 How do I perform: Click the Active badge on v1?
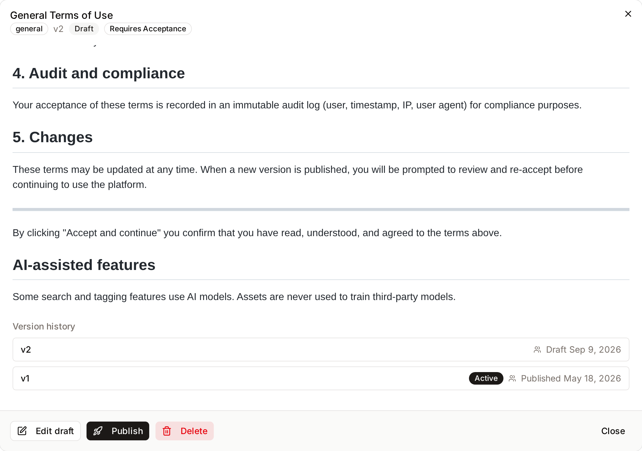486,378
